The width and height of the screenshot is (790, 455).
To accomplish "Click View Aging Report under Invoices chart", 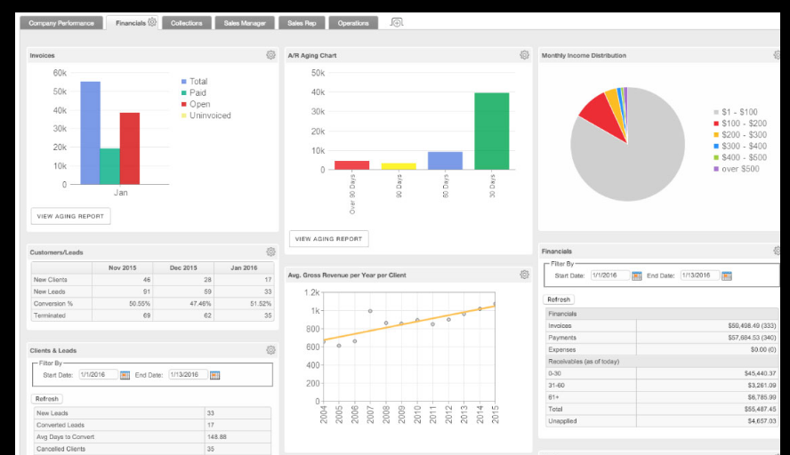I will (x=70, y=216).
